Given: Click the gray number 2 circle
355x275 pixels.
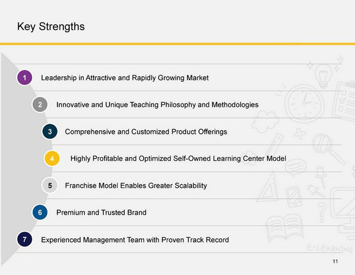Looking at the screenshot, I should [40, 104].
